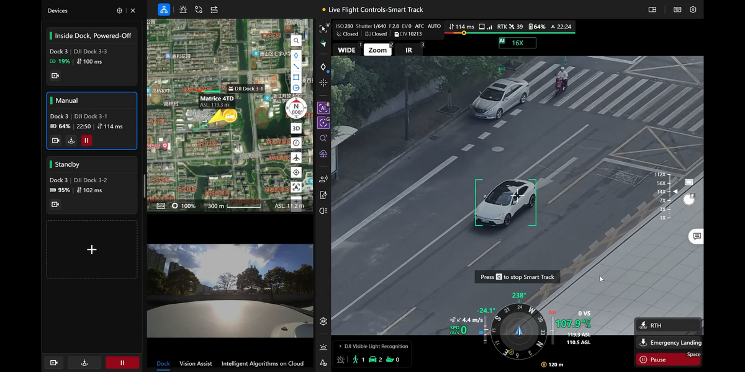Toggle the spotlight icon
This screenshot has height=372, width=745.
click(323, 211)
